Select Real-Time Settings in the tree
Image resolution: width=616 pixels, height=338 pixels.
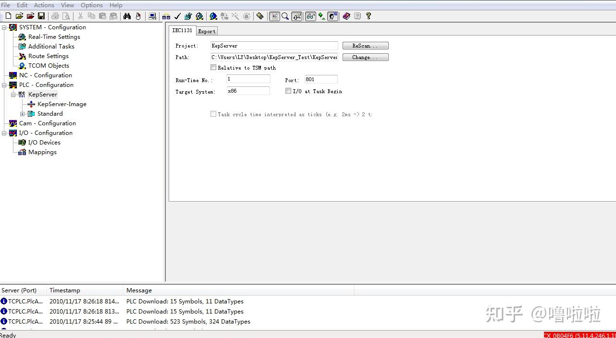[54, 37]
